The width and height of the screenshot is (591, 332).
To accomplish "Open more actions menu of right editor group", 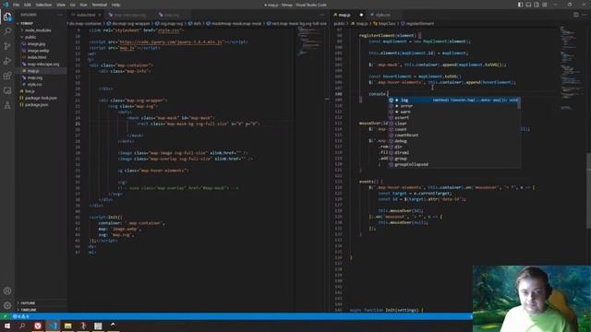I will [x=585, y=15].
